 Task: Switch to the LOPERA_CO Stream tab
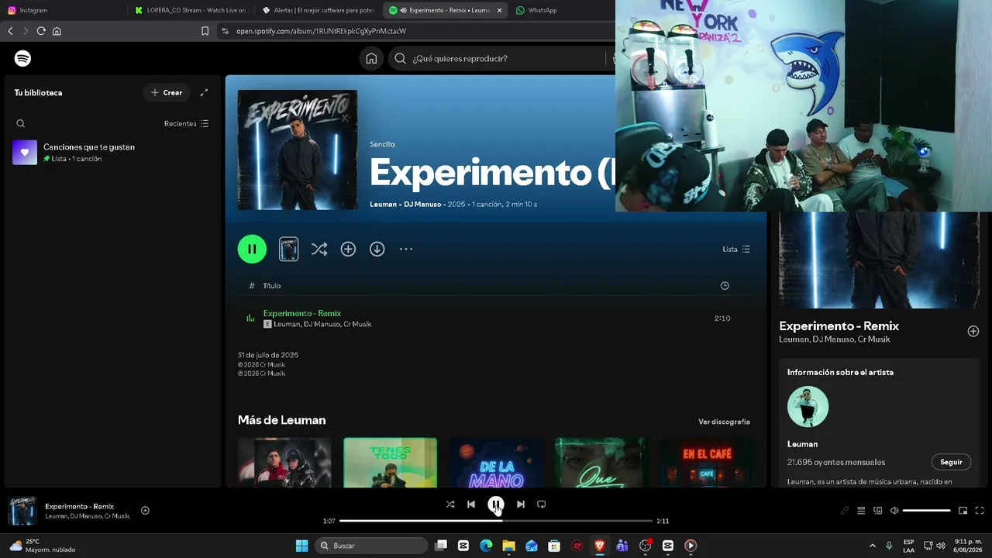[x=191, y=10]
